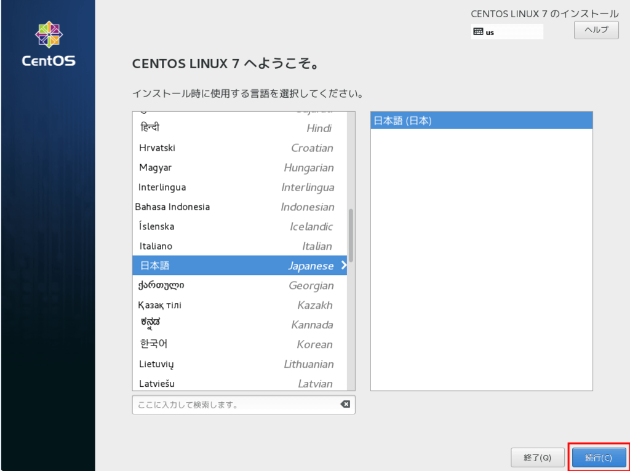This screenshot has width=630, height=471.
Task: Click the language list scrollbar thumb
Action: tap(351, 235)
